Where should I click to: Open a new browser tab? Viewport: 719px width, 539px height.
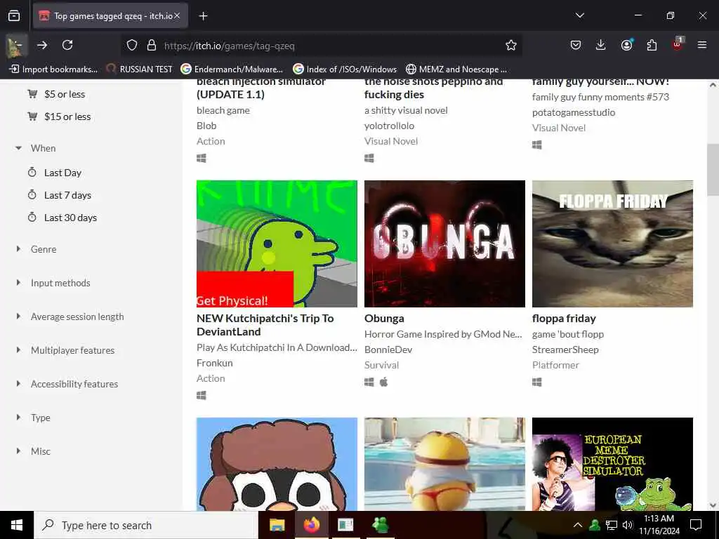point(203,16)
